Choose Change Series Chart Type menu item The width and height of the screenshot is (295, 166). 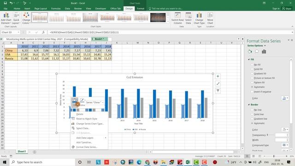coord(90,124)
